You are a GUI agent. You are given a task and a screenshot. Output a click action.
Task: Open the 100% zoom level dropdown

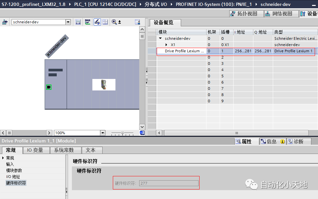point(103,133)
